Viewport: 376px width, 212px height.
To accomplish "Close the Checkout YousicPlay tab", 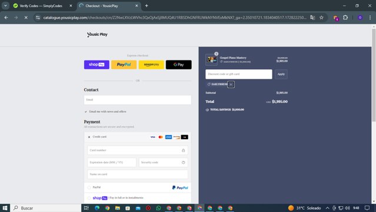I will [137, 6].
